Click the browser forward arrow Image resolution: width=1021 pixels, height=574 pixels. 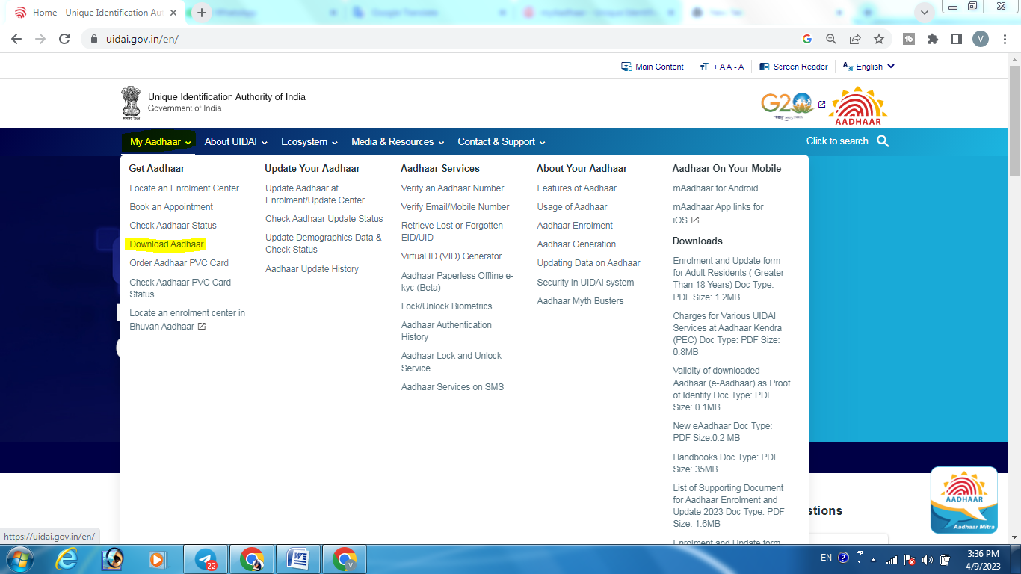click(x=40, y=39)
